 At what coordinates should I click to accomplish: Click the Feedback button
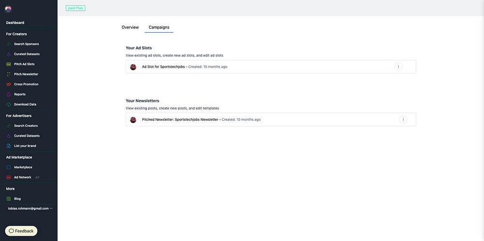(21, 231)
